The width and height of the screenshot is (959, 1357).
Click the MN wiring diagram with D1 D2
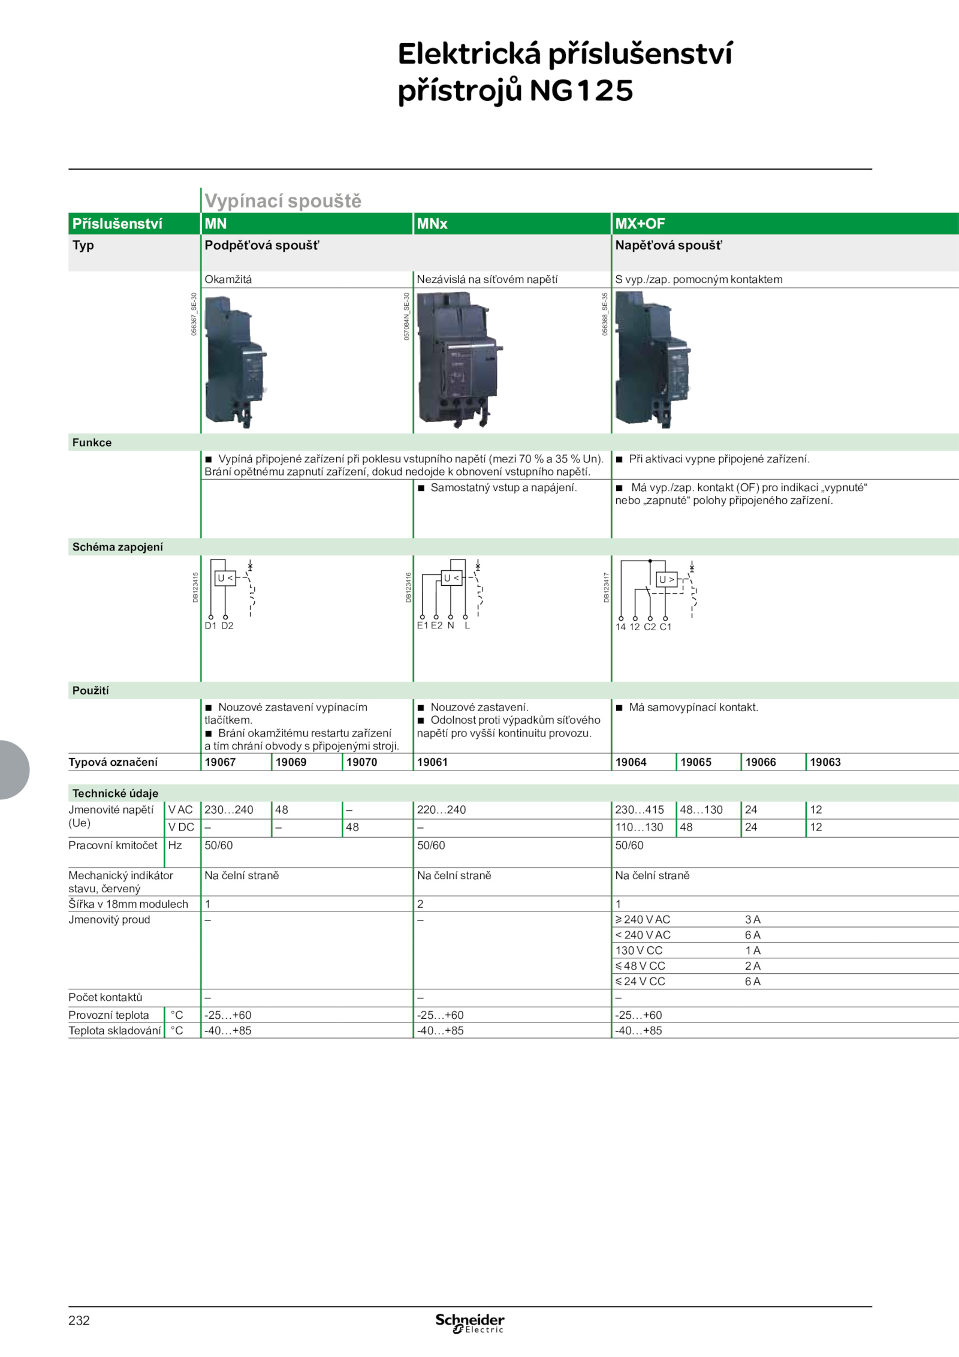pyautogui.click(x=231, y=595)
